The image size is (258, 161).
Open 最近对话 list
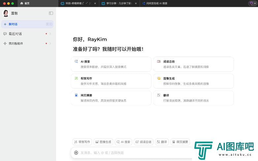pyautogui.click(x=27, y=34)
